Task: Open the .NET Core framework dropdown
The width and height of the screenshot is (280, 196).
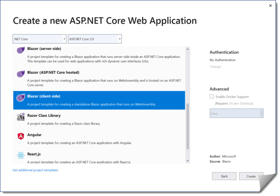Action: [x=39, y=39]
